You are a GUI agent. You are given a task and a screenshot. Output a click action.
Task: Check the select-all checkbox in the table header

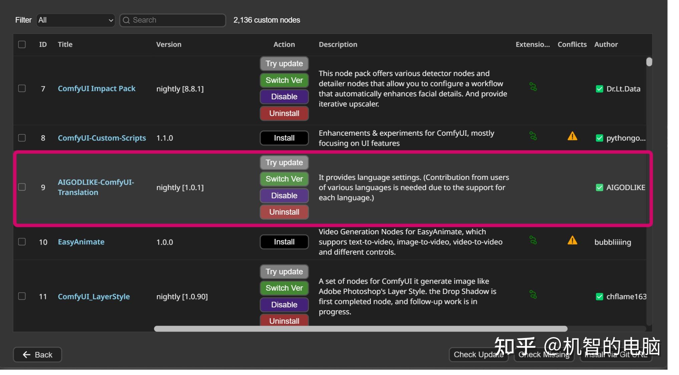pyautogui.click(x=22, y=44)
